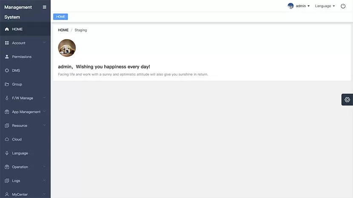
Task: Click the Group folder icon
Action: click(7, 84)
